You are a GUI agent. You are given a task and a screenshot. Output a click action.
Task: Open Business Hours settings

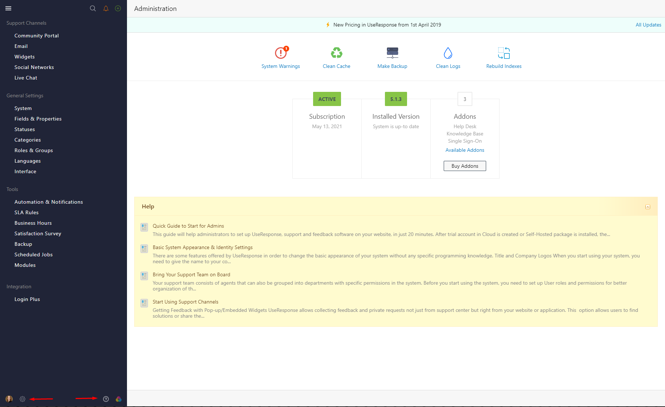click(x=33, y=223)
